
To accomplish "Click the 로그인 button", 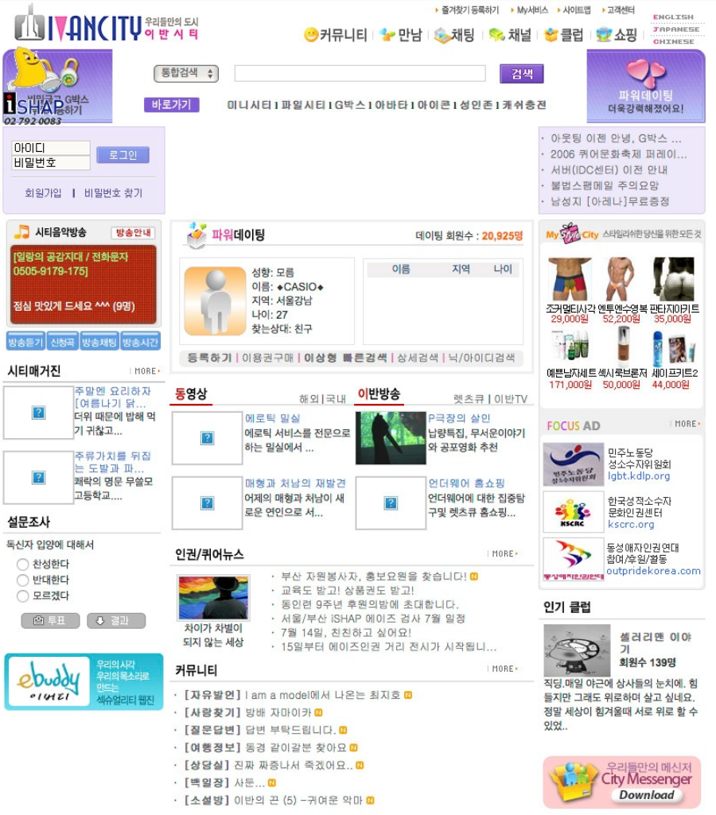I will 123,155.
